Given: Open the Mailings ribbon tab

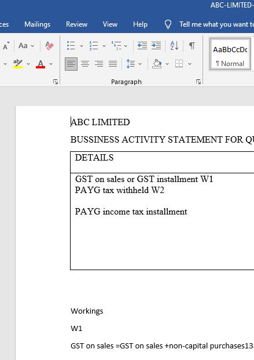Looking at the screenshot, I should [38, 24].
